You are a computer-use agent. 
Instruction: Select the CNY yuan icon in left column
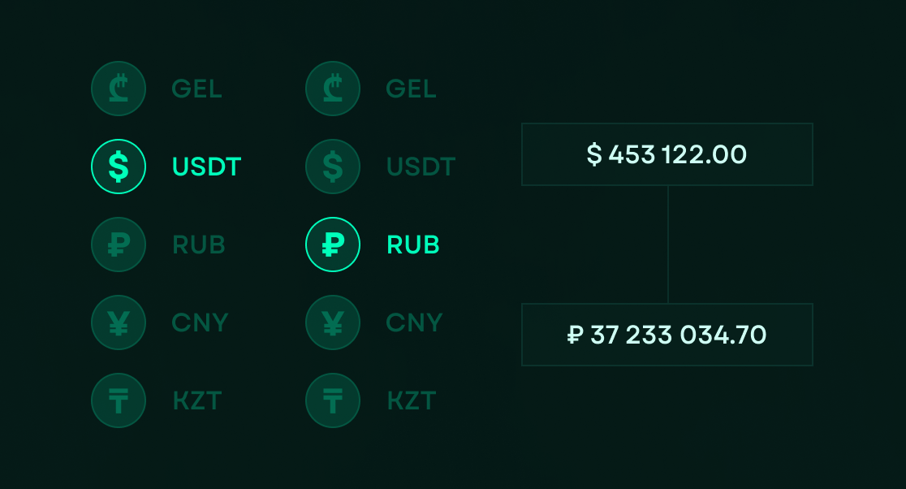click(x=119, y=322)
